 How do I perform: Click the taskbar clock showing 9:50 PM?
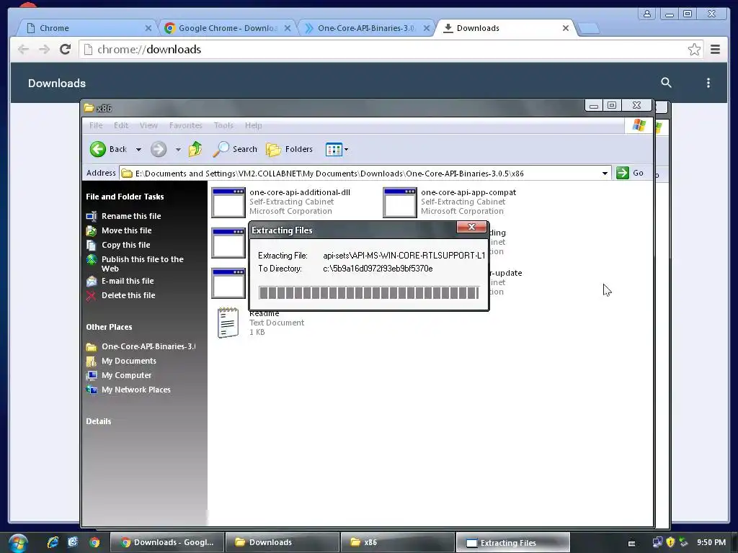(x=711, y=542)
